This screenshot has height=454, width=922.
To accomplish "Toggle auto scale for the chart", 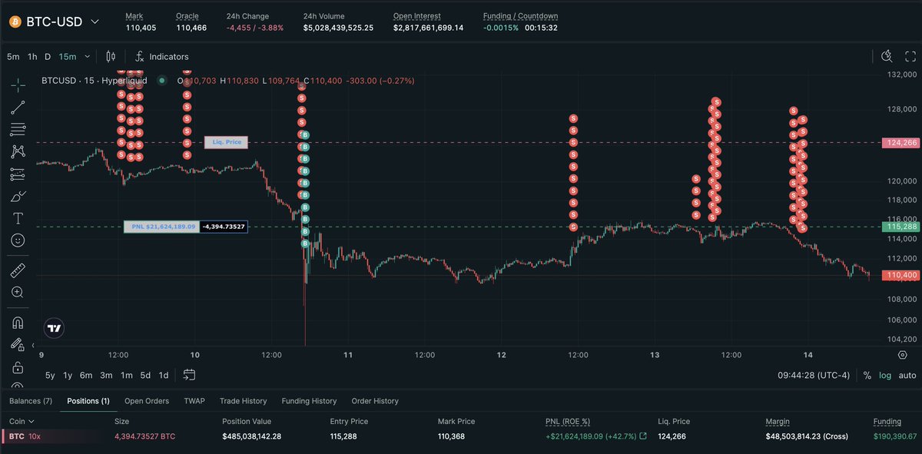I will (x=907, y=376).
